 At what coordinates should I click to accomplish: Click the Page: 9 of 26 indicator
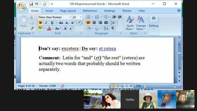(26, 86)
